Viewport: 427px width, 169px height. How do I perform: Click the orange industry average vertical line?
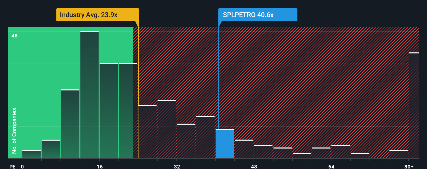tap(138, 90)
